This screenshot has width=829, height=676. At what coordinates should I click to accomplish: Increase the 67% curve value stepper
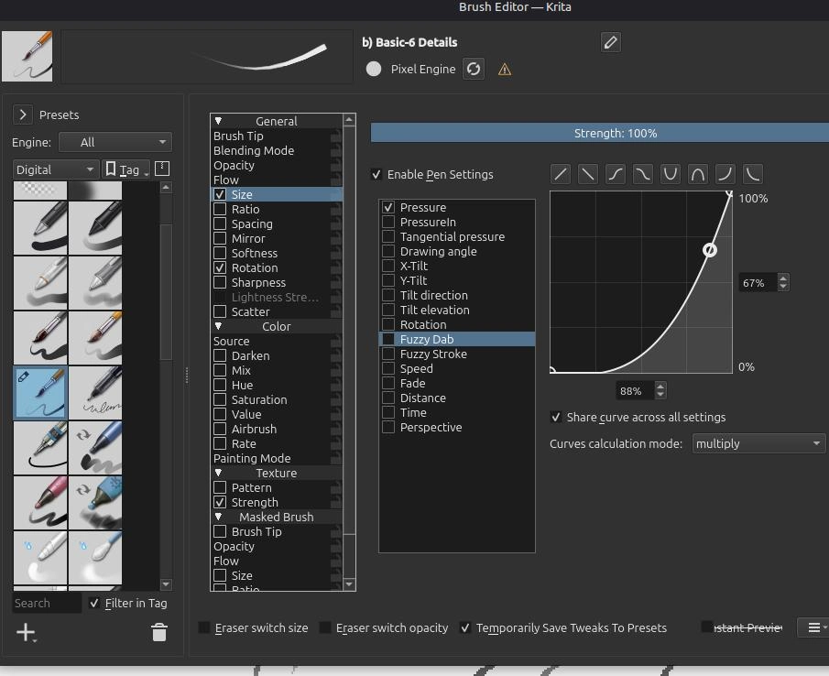click(783, 278)
